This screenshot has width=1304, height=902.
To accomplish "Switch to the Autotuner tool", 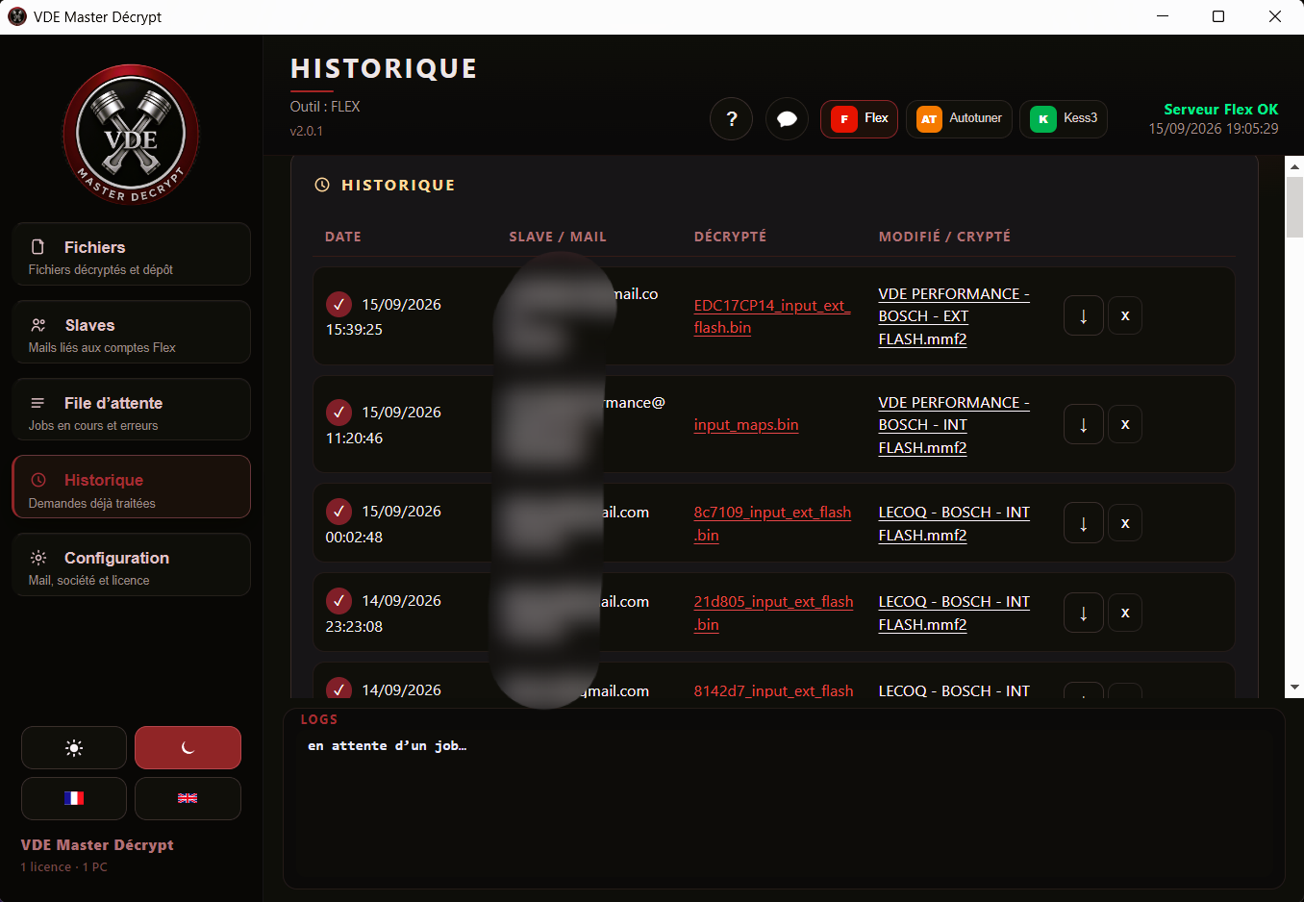I will [960, 119].
